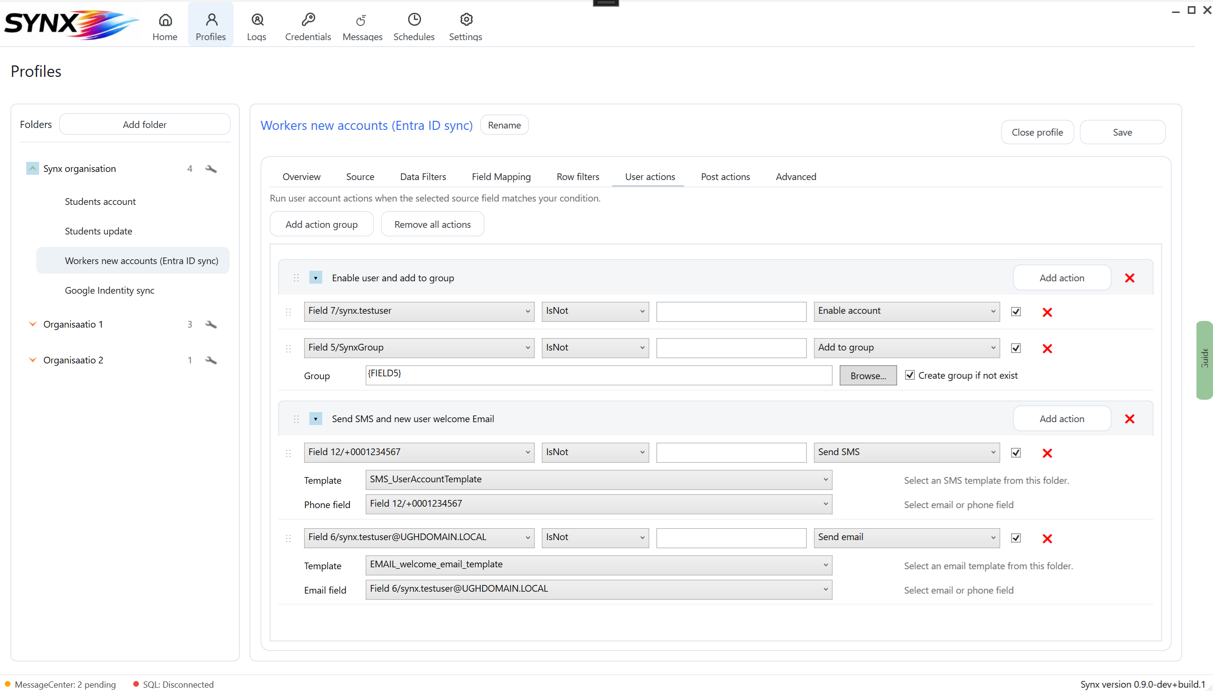This screenshot has height=691, width=1213.
Task: Switch to the Source tab
Action: coord(360,177)
